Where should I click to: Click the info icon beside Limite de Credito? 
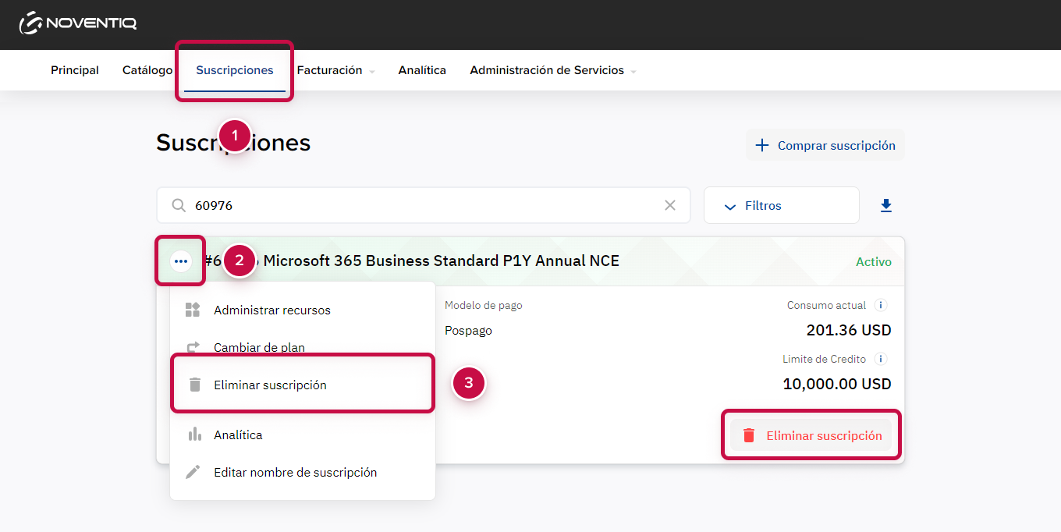881,359
